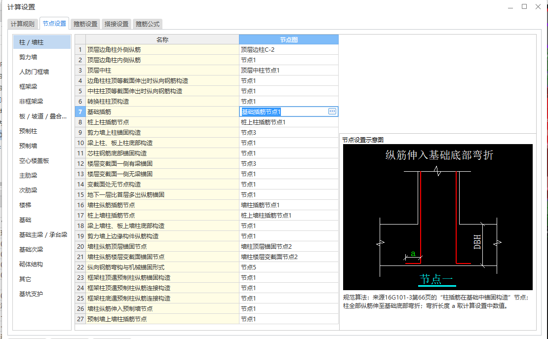Select row 楼层变截面一侧有梁锚固
This screenshot has height=339, width=548.
(x=162, y=163)
